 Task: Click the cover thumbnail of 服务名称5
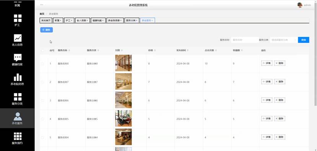124,118
